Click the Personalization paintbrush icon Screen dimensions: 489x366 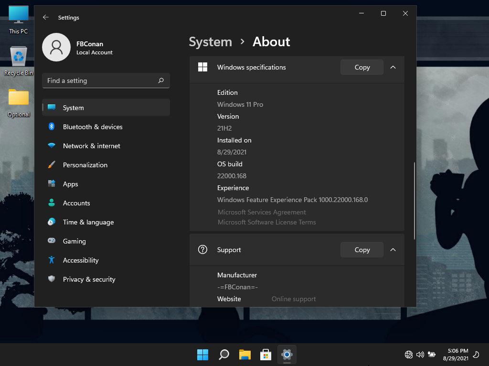[x=52, y=164]
